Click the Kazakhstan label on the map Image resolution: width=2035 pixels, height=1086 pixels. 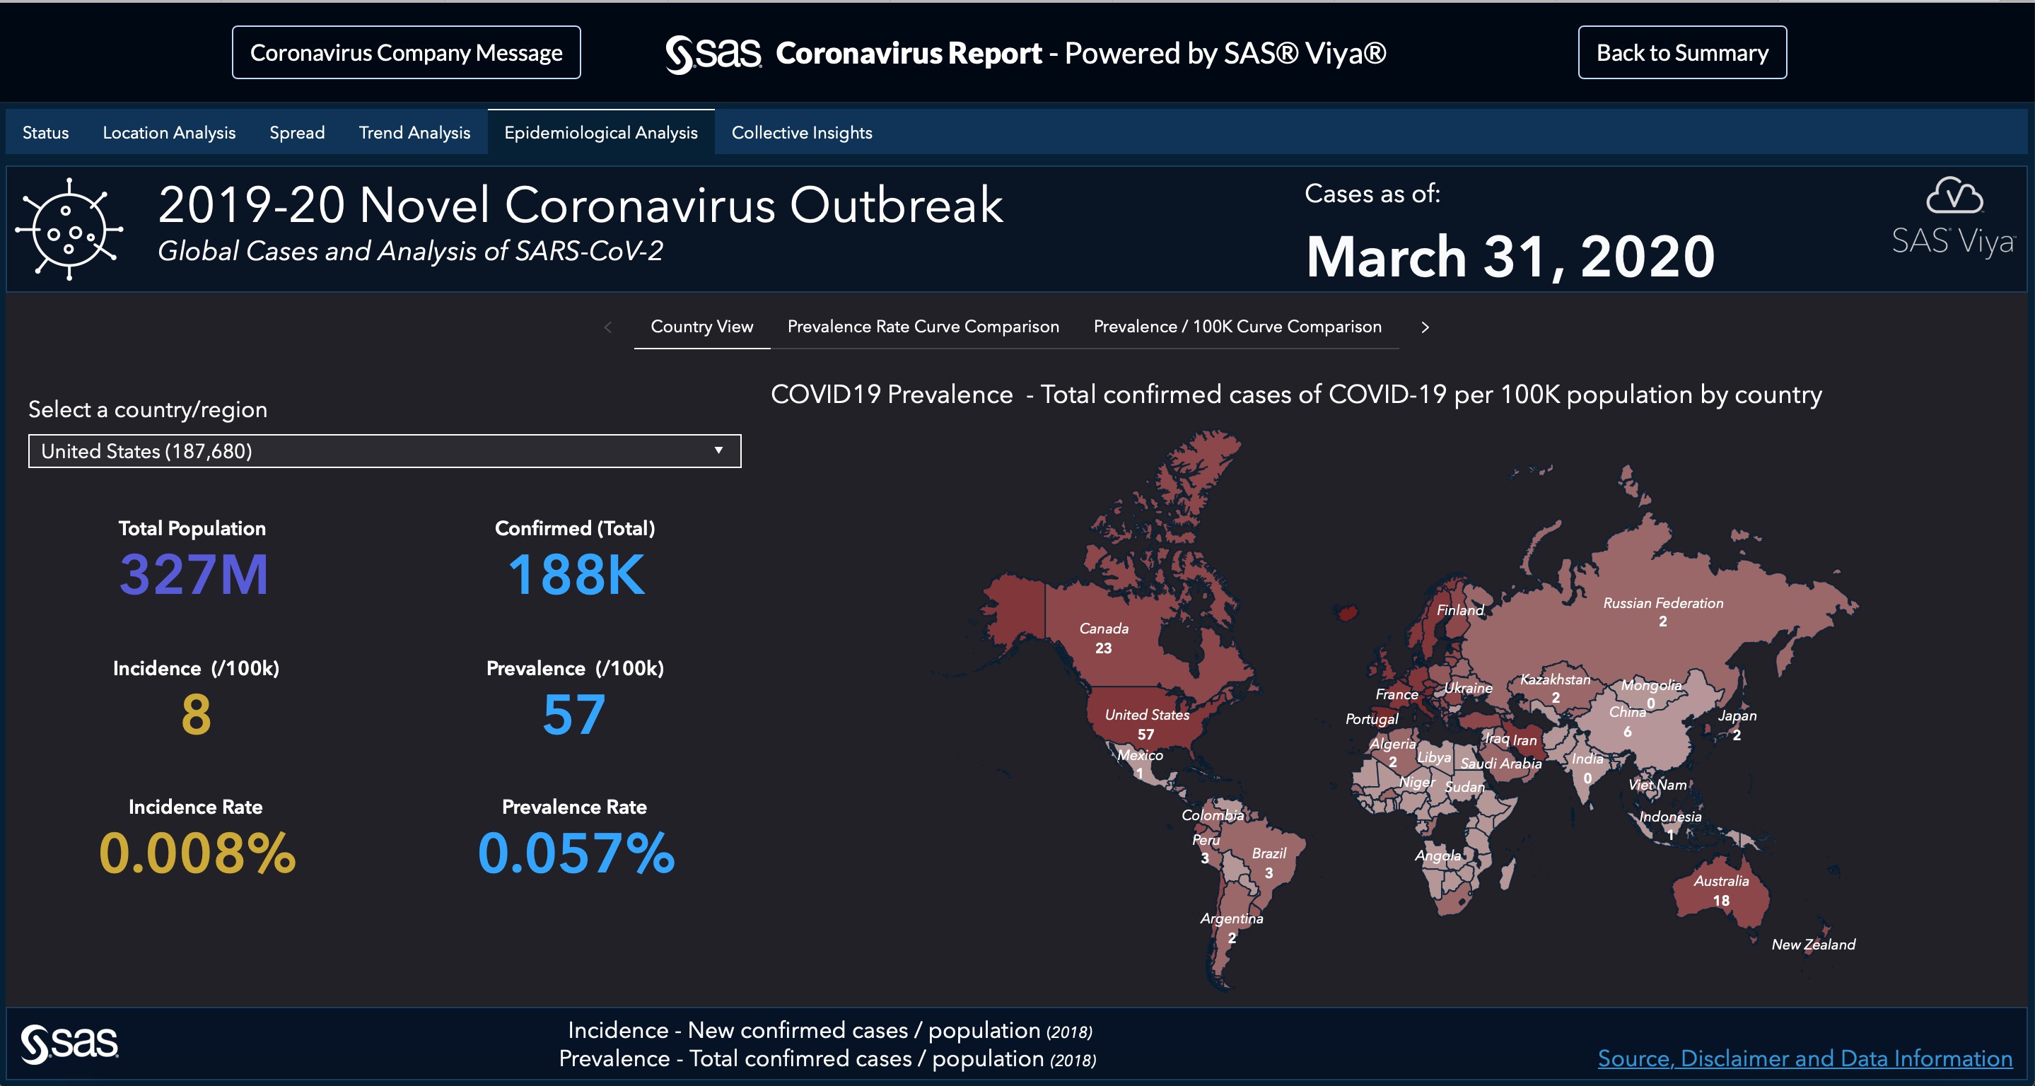click(1555, 679)
